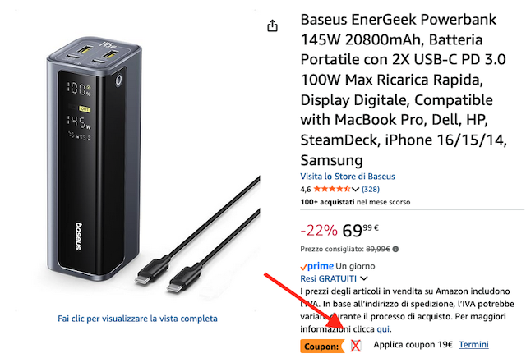Visit the Baseus Store link
This screenshot has height=358, width=526.
[348, 177]
